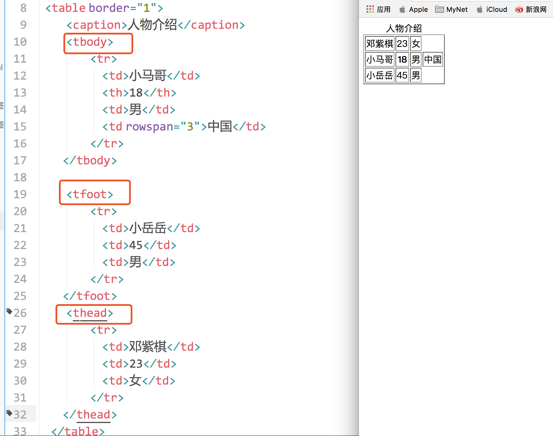Click the 小岳岳 cell in browser table

[379, 75]
